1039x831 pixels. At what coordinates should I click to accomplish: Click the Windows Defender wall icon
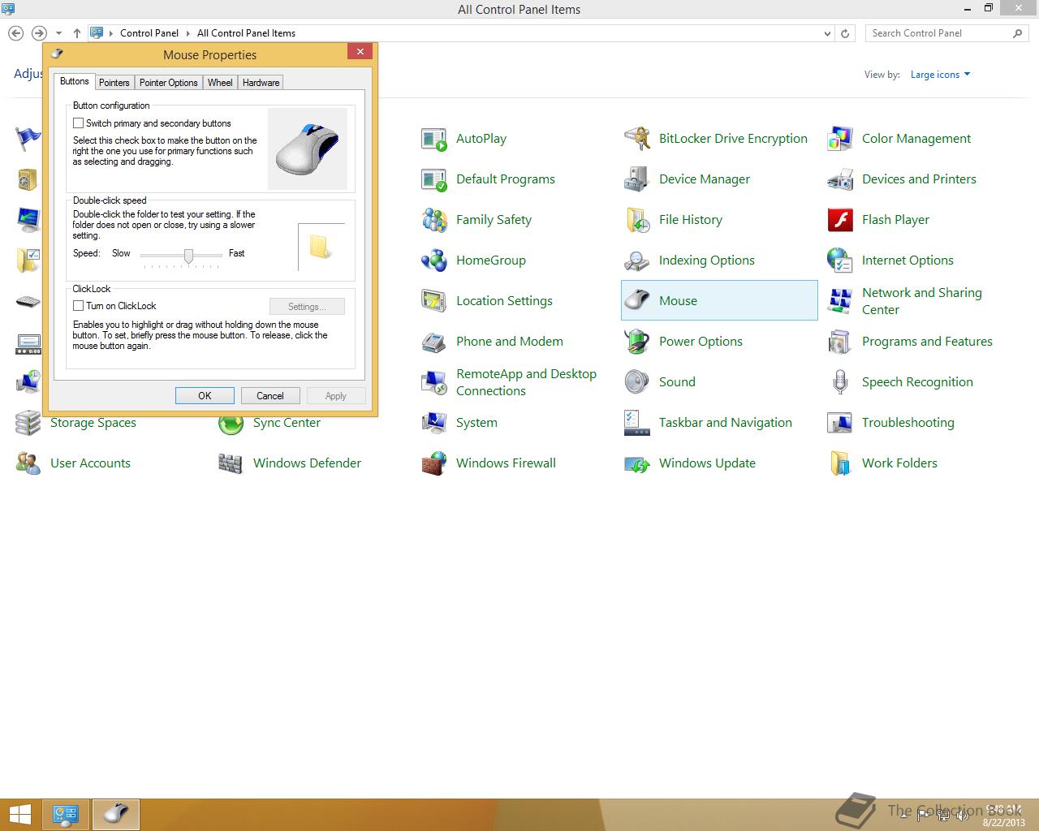[x=231, y=463]
